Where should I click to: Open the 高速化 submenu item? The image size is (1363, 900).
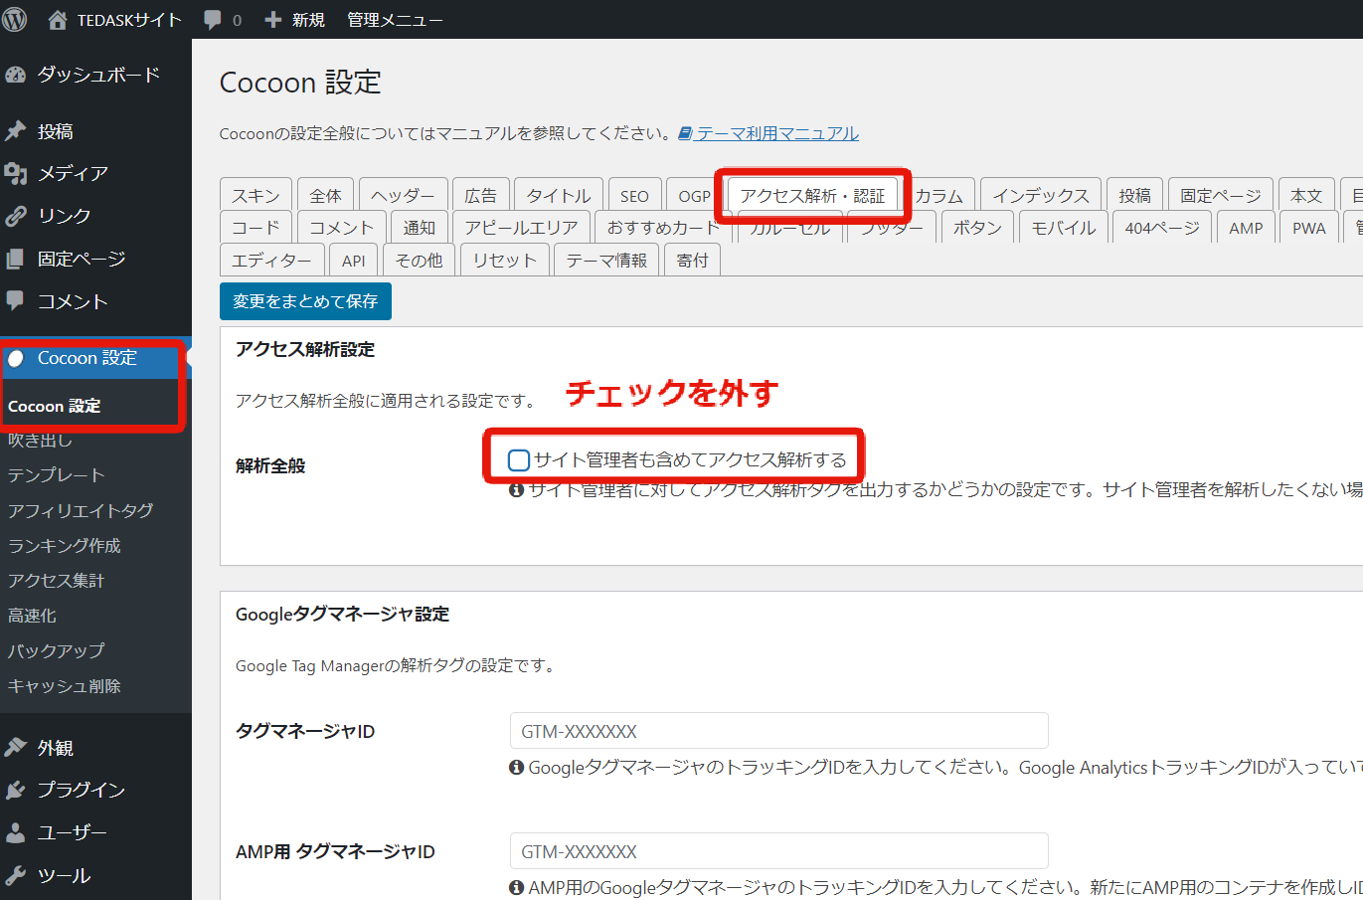click(33, 616)
